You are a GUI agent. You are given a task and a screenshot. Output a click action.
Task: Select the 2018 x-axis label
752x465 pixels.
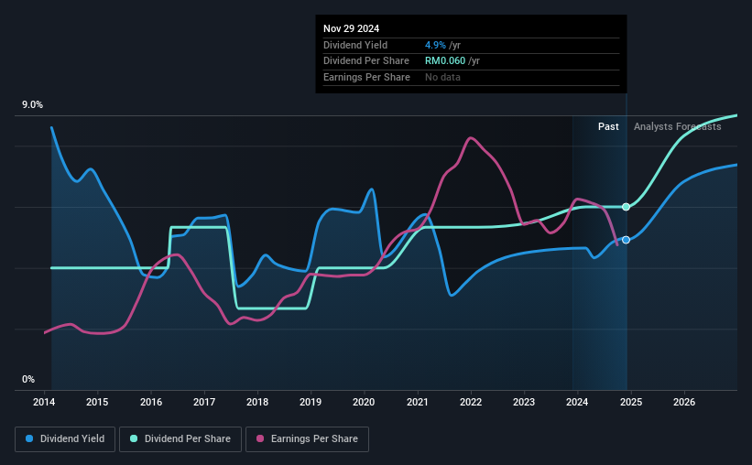(x=257, y=402)
